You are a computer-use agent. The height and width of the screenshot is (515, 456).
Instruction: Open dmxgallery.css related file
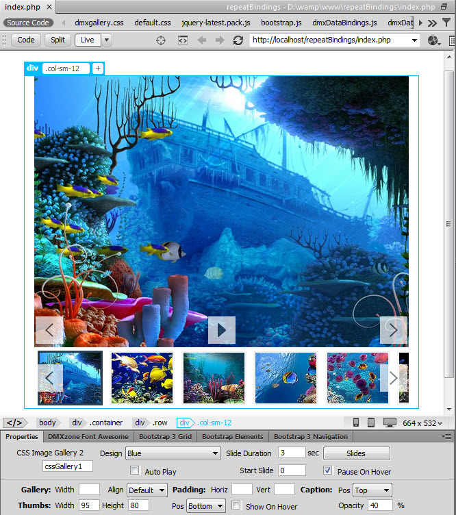99,23
